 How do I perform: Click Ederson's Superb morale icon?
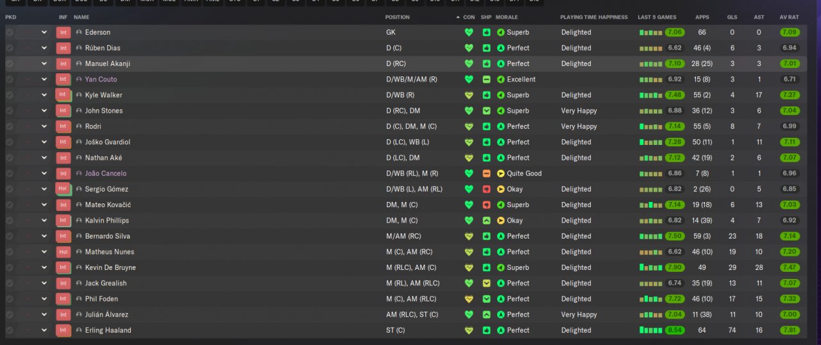[x=501, y=32]
